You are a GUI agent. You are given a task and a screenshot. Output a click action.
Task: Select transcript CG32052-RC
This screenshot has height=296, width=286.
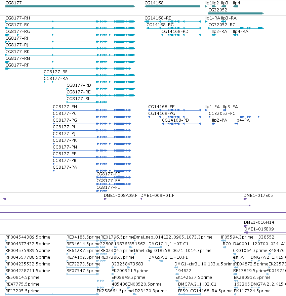coord(222,25)
